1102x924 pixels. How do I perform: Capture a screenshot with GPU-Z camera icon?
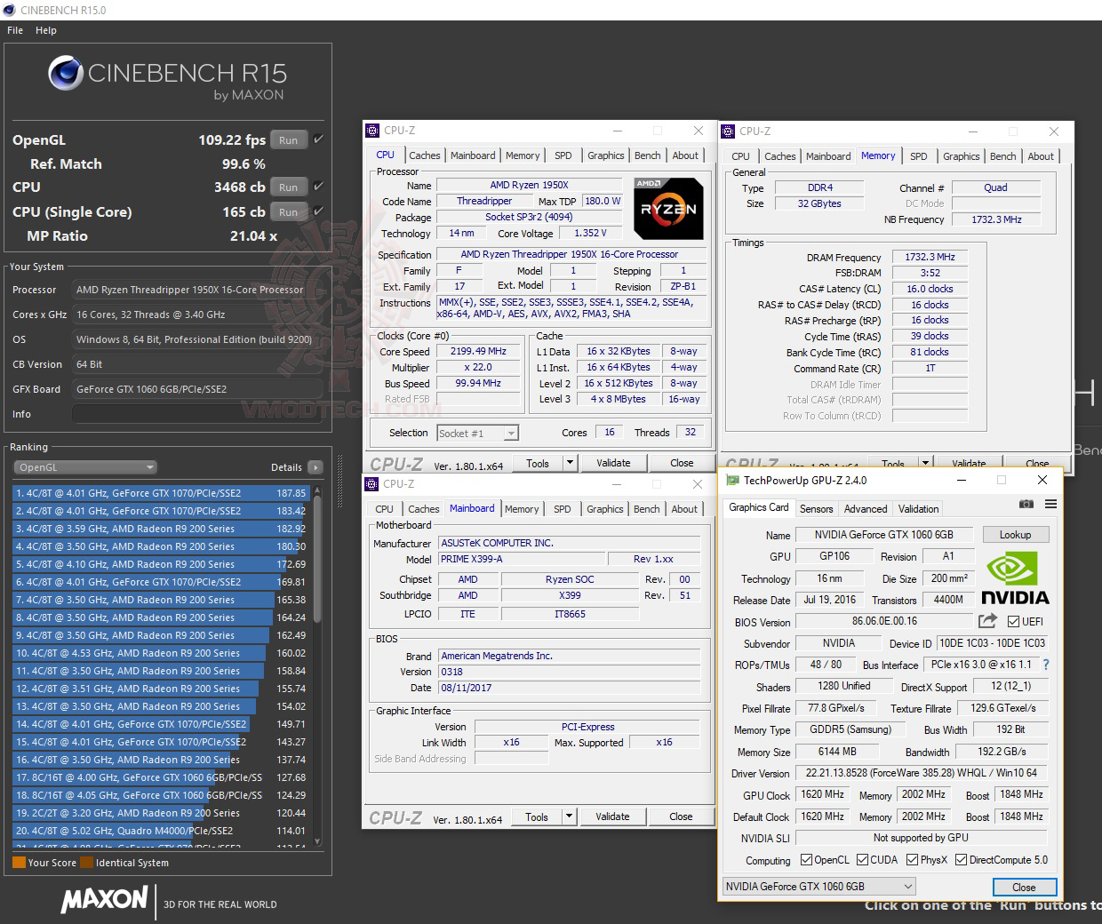(x=1026, y=504)
